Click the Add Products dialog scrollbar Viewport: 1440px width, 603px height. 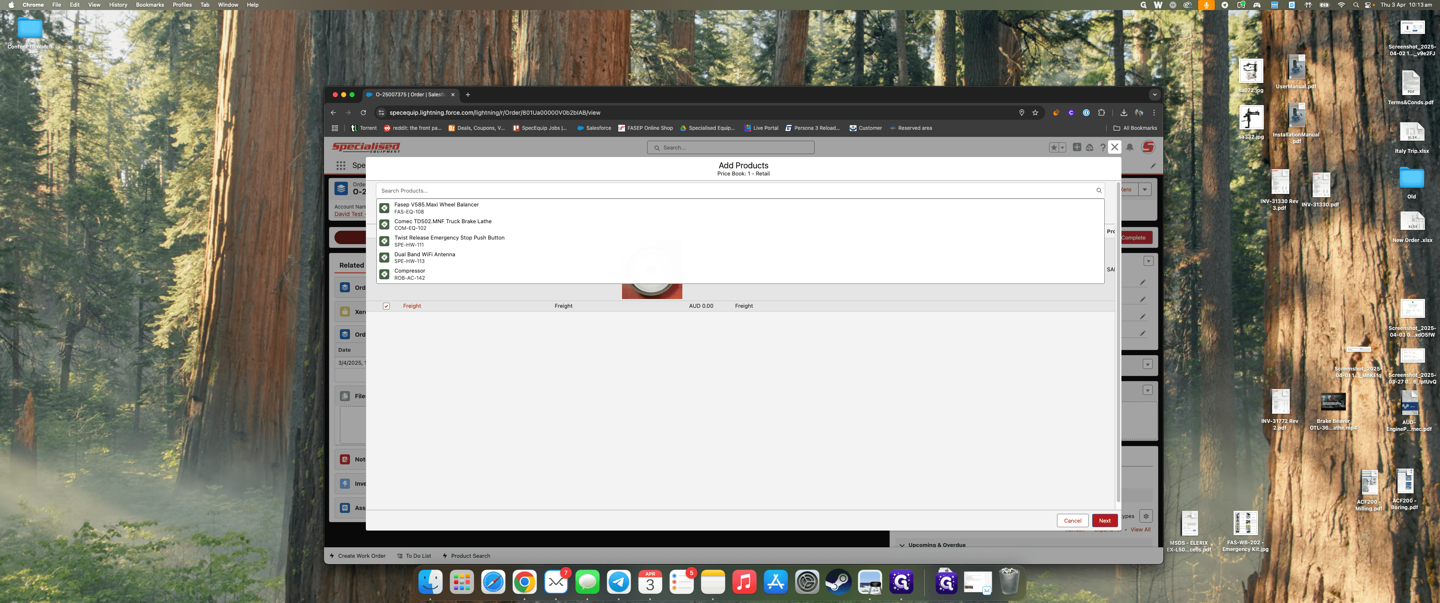1118,341
